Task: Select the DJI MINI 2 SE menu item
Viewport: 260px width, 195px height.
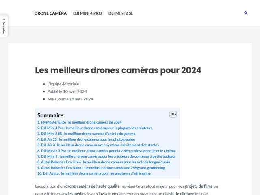Action: pos(121,13)
